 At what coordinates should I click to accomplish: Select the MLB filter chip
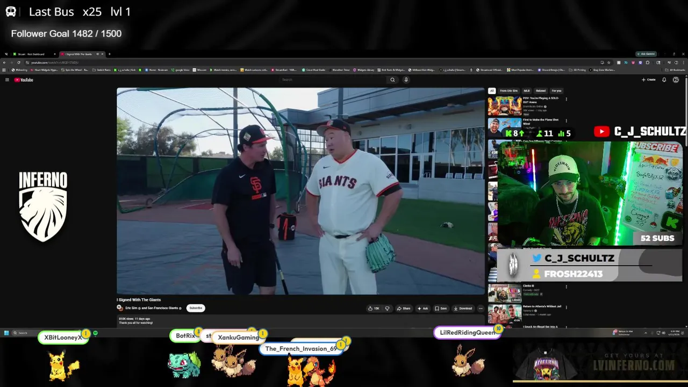[527, 91]
